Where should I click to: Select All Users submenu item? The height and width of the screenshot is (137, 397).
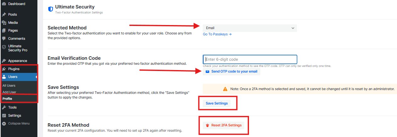(9, 85)
